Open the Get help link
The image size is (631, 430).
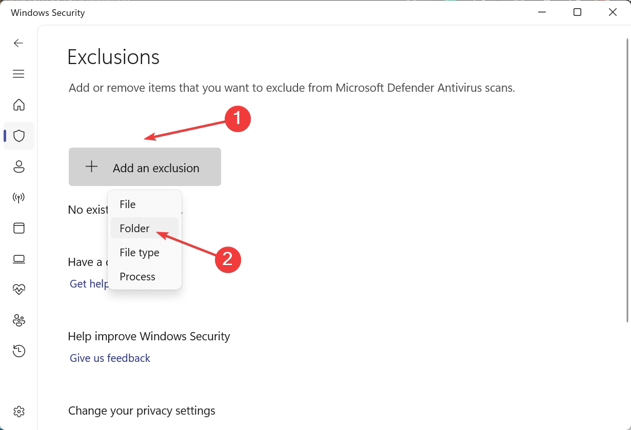(89, 283)
